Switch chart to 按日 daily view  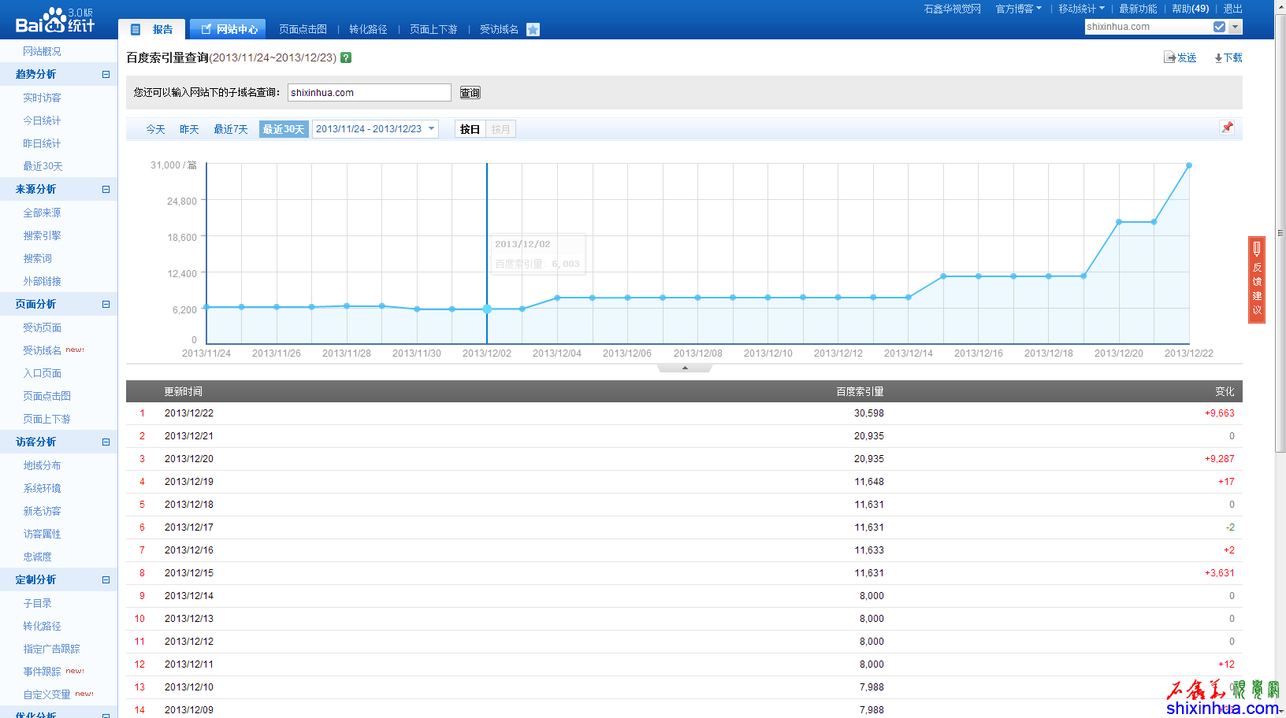[470, 129]
